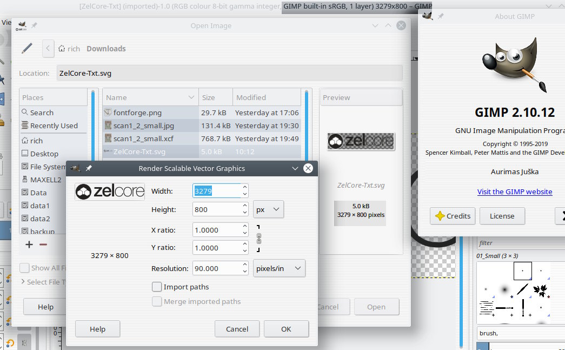This screenshot has width=565, height=350.
Task: Sort files by Modified column
Action: [267, 97]
